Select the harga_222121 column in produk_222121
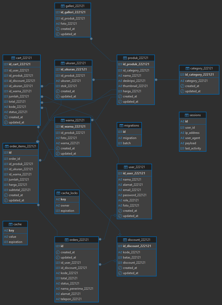222x305 pixels. tap(132, 91)
